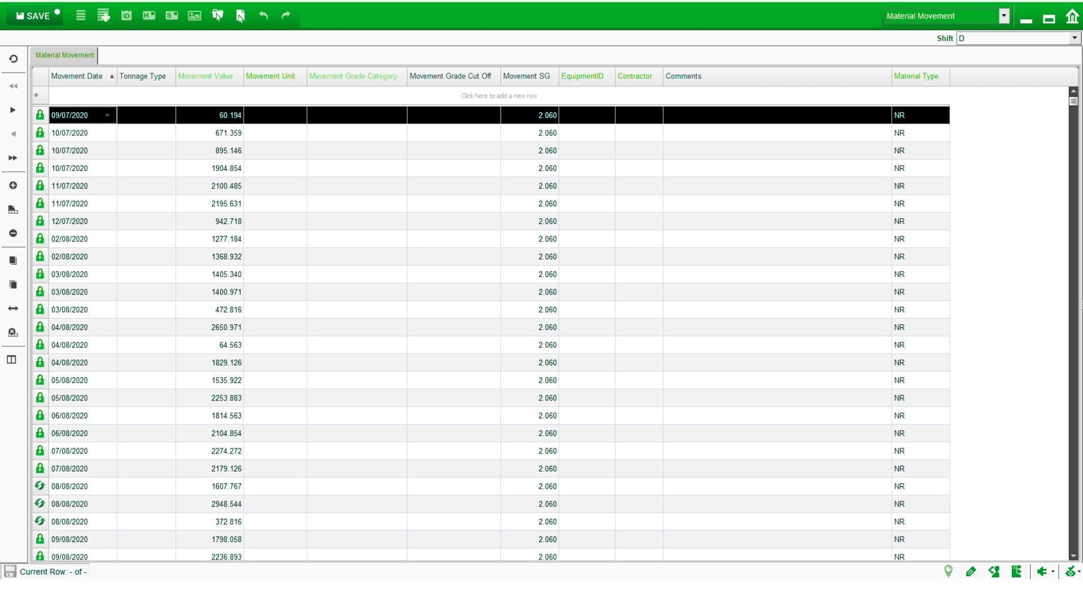Screen dimensions: 1083x609
Task: Click the delete grid rows X icon
Action: point(13,333)
